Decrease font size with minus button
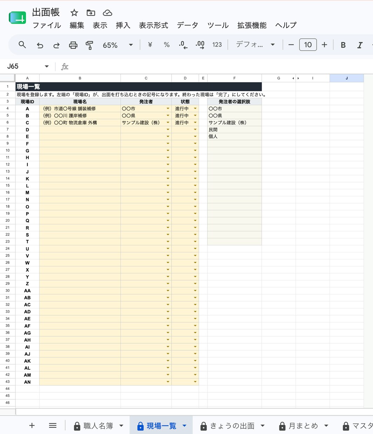The width and height of the screenshot is (373, 434). tap(291, 45)
